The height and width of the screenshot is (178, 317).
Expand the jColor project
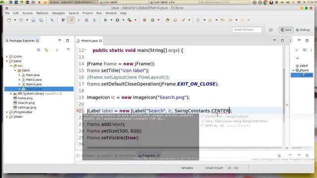pos(7,56)
